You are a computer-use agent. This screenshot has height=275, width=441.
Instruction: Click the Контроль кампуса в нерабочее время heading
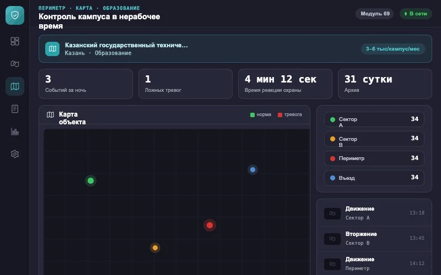click(x=99, y=21)
